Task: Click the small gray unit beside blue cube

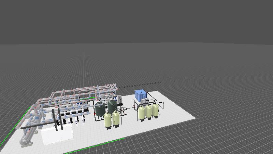Action: (146, 101)
